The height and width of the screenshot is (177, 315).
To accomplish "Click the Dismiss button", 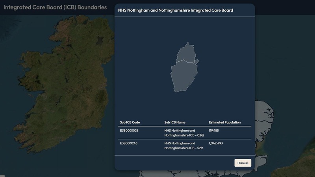I will coord(243,163).
